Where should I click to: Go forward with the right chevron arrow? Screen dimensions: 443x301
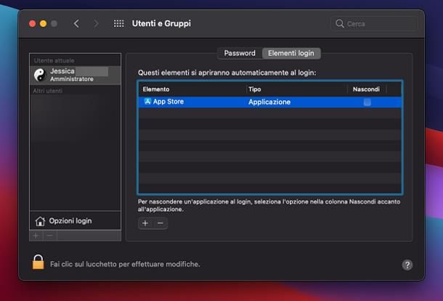point(96,24)
